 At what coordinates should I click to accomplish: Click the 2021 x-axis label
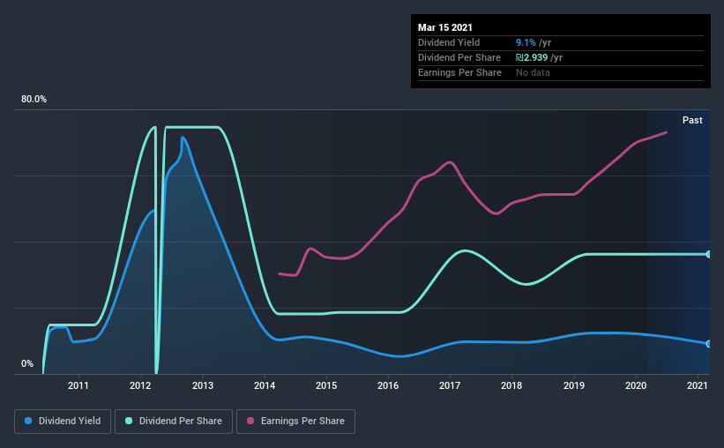[x=698, y=385]
